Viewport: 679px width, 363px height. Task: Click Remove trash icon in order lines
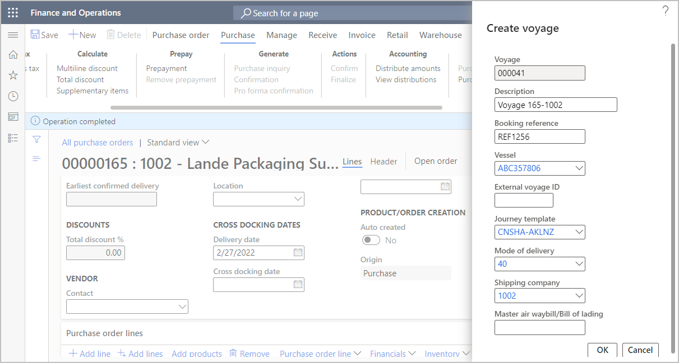pyautogui.click(x=233, y=353)
